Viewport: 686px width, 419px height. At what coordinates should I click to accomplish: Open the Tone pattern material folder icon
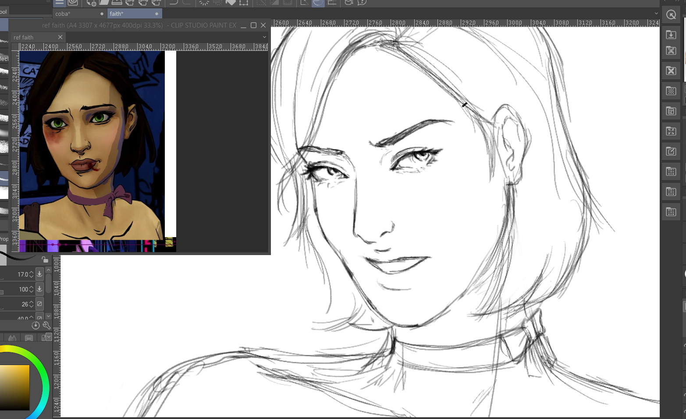(x=671, y=91)
